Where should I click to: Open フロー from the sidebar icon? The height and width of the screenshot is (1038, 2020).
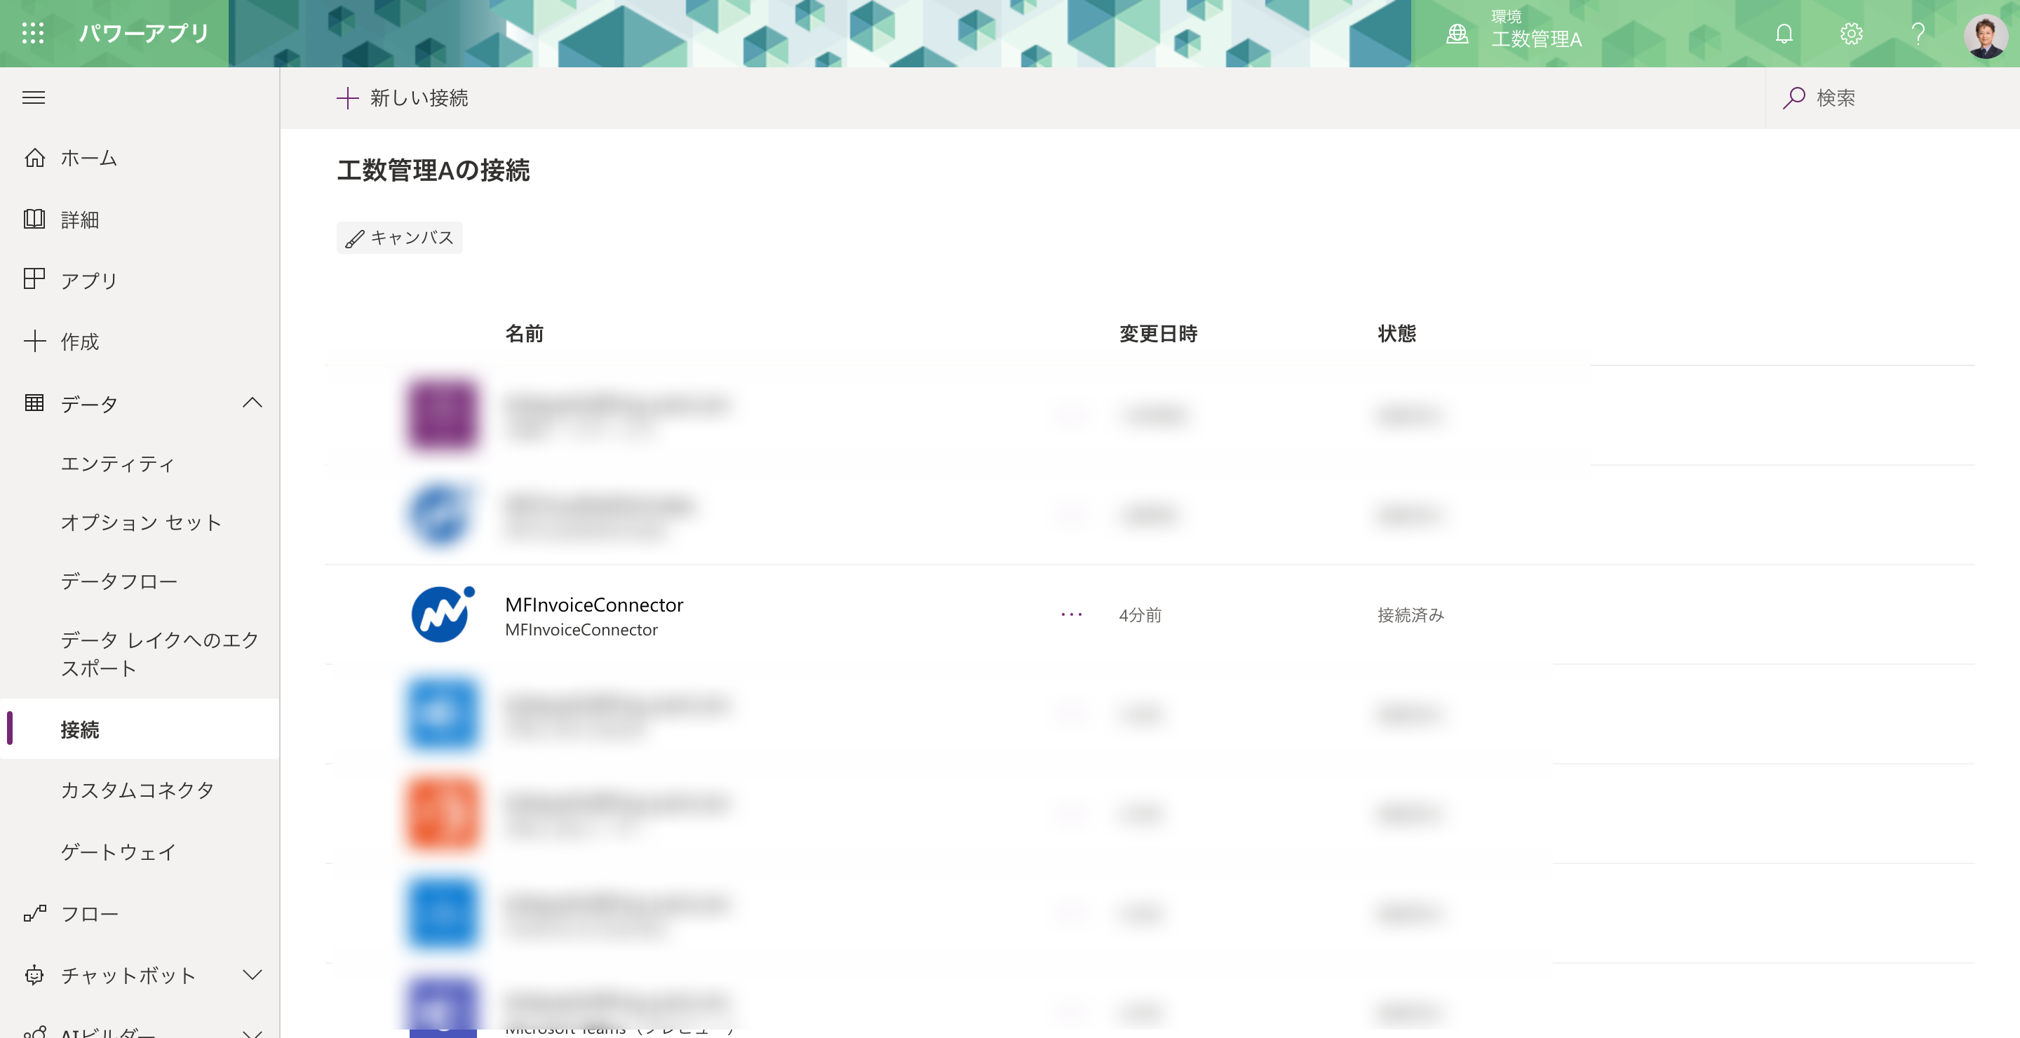coord(34,913)
